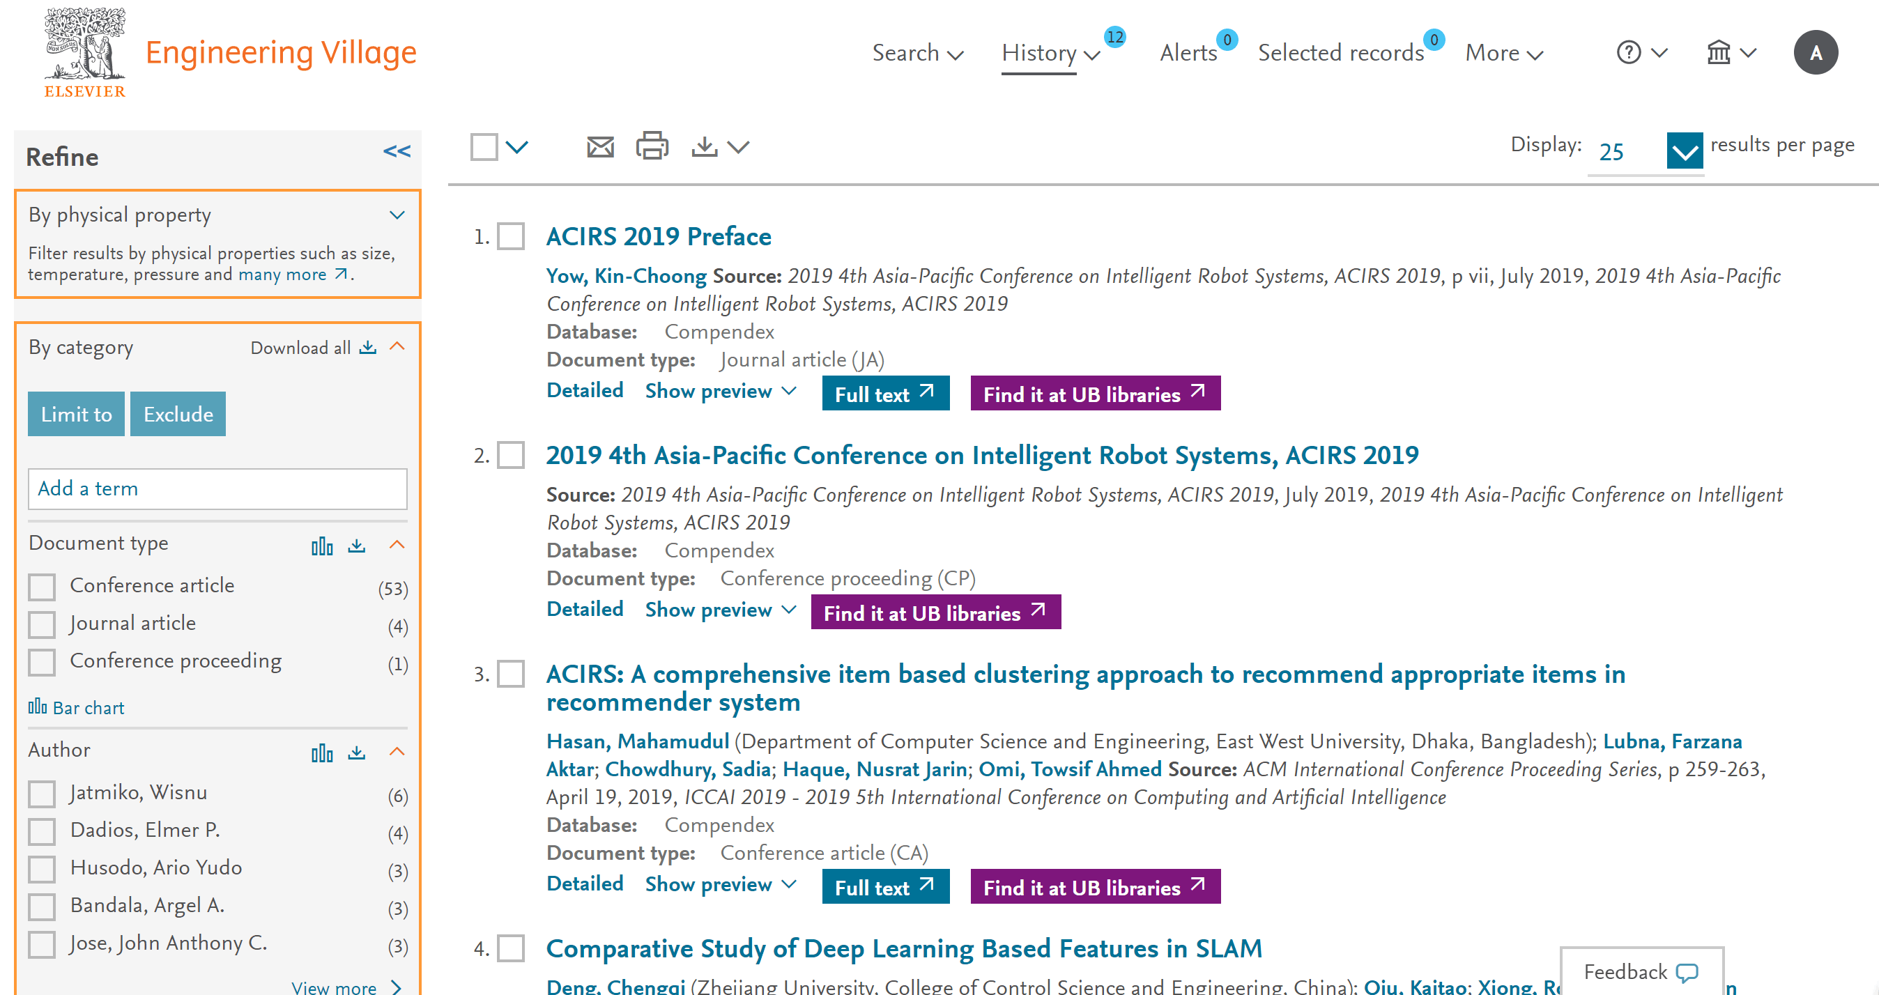Open select-all options dropdown arrow
Image resolution: width=1879 pixels, height=995 pixels.
tap(516, 146)
